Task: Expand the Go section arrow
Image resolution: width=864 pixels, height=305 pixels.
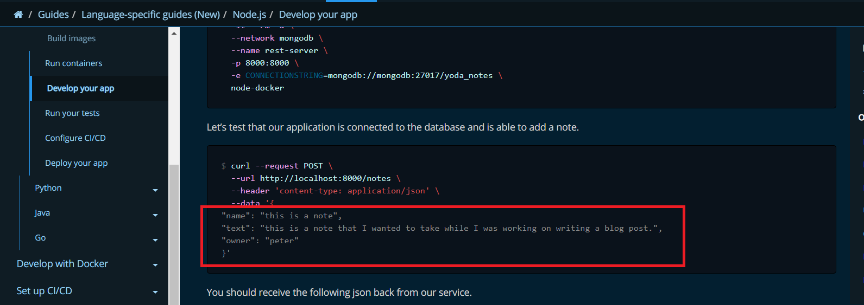Action: (155, 240)
